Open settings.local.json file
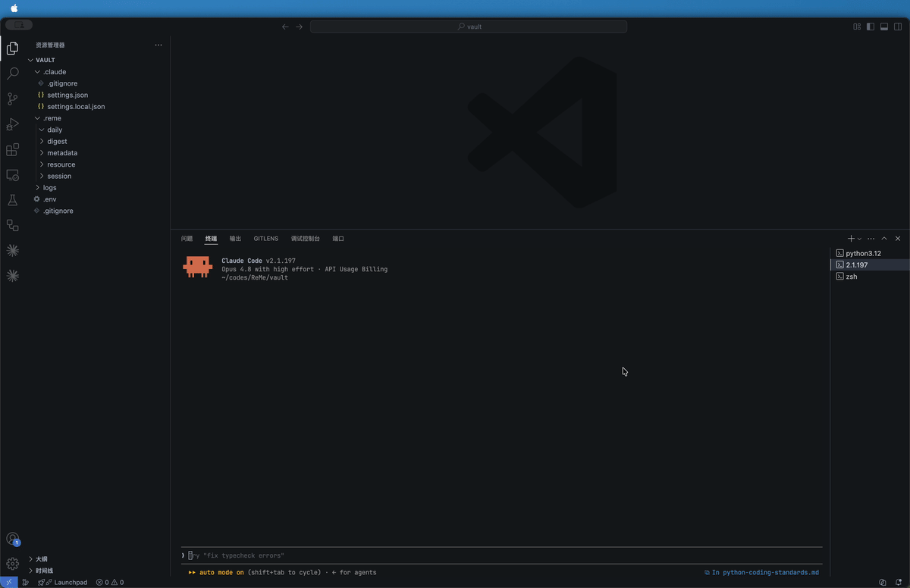 tap(99, 107)
